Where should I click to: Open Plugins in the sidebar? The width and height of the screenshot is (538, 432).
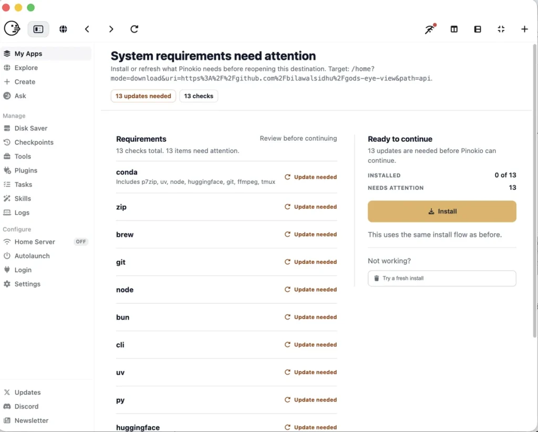[46, 170]
